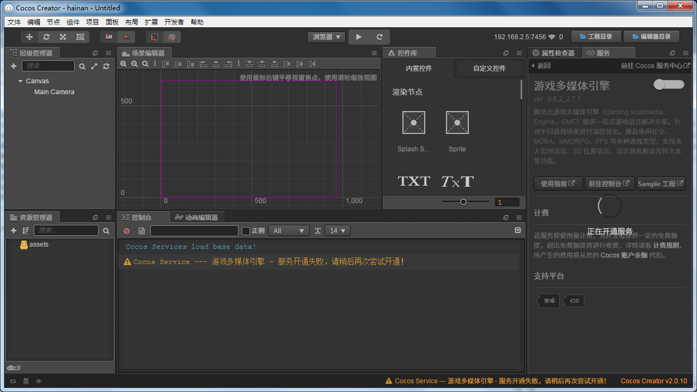The width and height of the screenshot is (697, 392).
Task: Open the services panel options menu
Action: click(686, 53)
